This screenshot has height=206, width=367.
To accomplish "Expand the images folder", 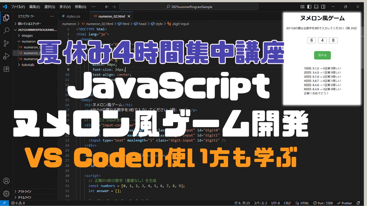I will point(35,35).
